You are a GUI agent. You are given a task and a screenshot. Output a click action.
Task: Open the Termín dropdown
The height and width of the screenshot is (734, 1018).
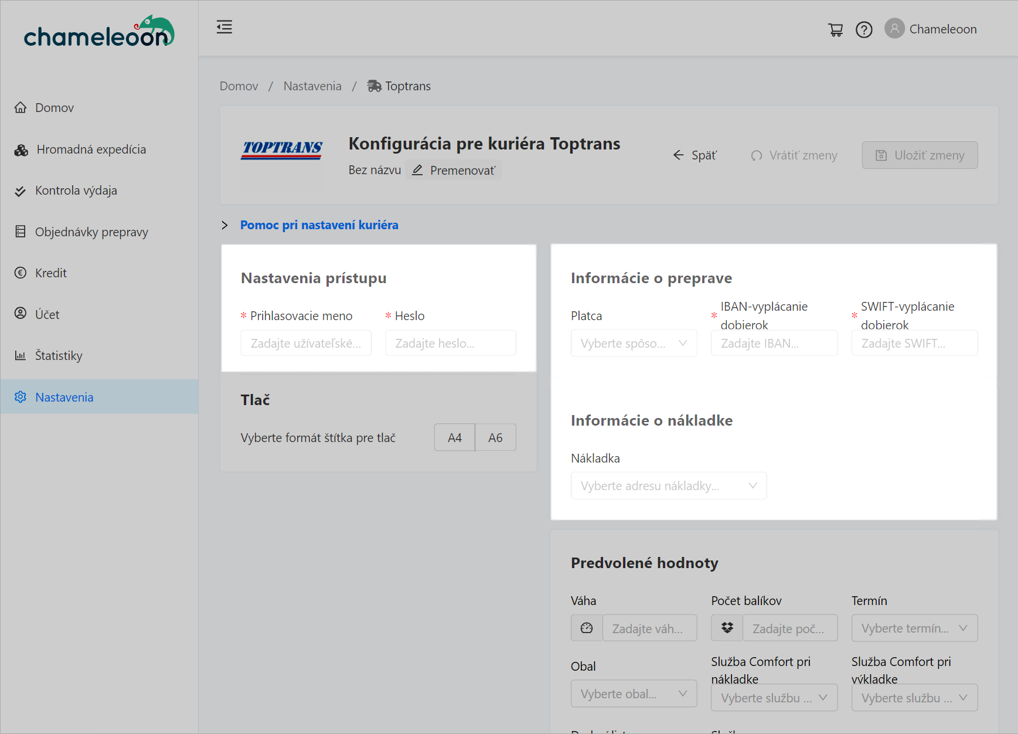[x=914, y=628]
